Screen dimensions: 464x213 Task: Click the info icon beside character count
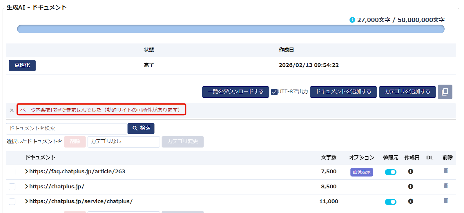(x=352, y=20)
